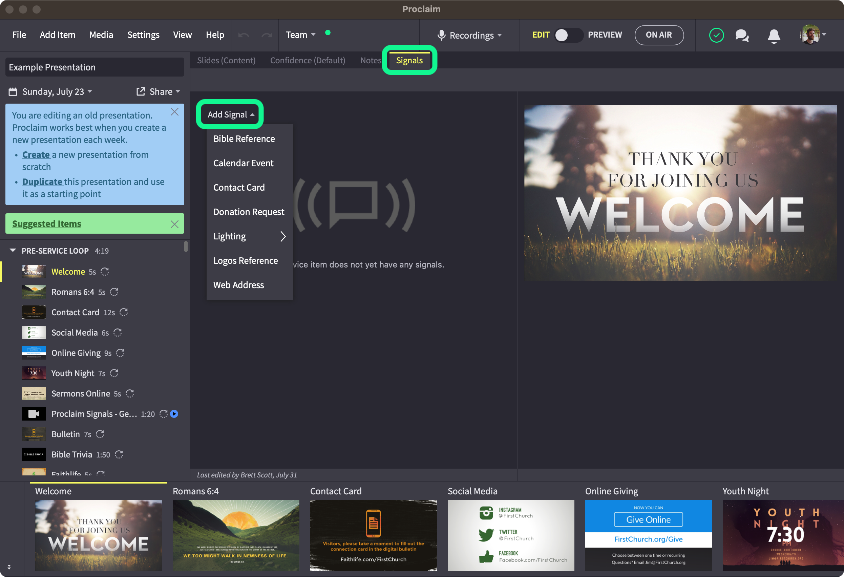This screenshot has width=844, height=577.
Task: Toggle loop icon on Romans 6:4 item
Action: [x=114, y=292]
